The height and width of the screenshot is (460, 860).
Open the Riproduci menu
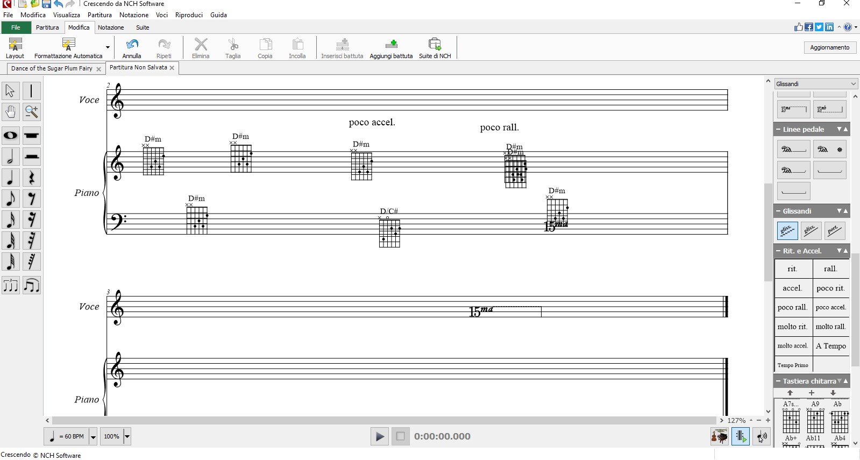pos(189,15)
